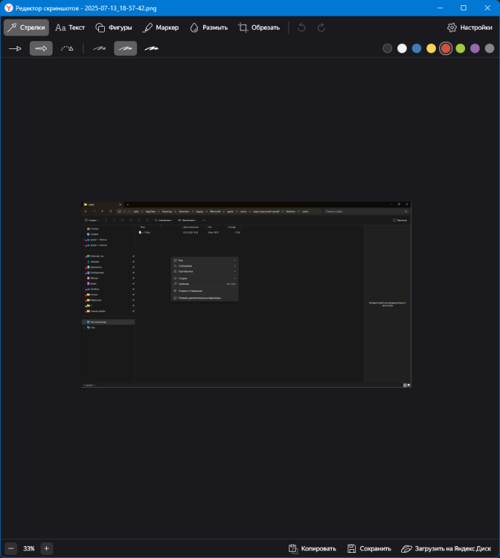The width and height of the screenshot is (500, 558).
Task: Select the Текст text tool
Action: [x=70, y=28]
